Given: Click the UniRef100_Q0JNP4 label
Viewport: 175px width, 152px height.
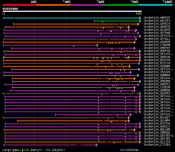Looking at the screenshot, I should coord(157,120).
